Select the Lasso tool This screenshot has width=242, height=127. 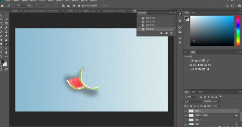pos(1,19)
